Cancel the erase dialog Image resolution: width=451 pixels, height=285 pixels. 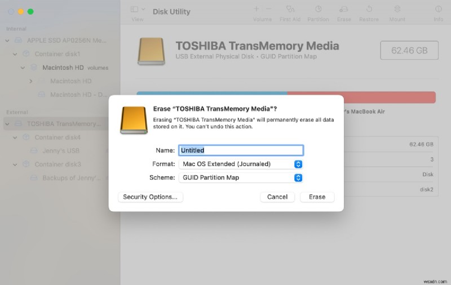tap(277, 197)
